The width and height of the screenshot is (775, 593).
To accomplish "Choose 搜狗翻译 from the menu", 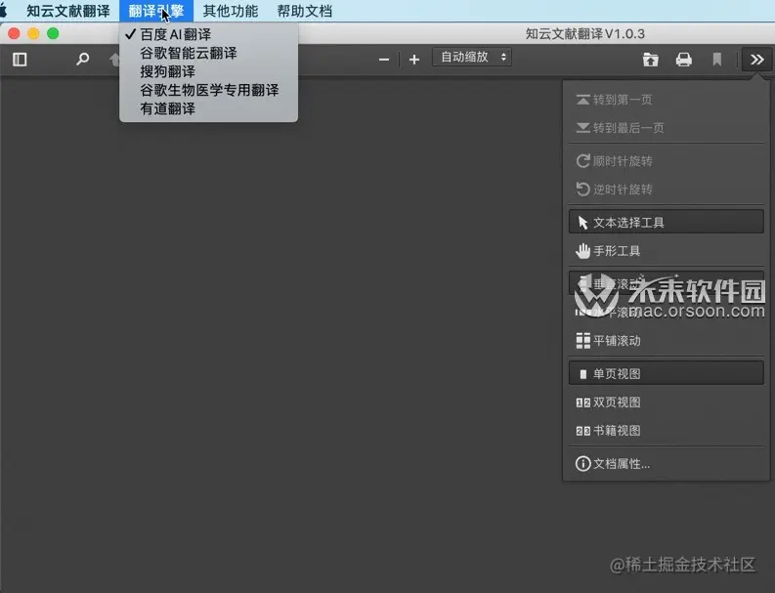I will tap(208, 71).
